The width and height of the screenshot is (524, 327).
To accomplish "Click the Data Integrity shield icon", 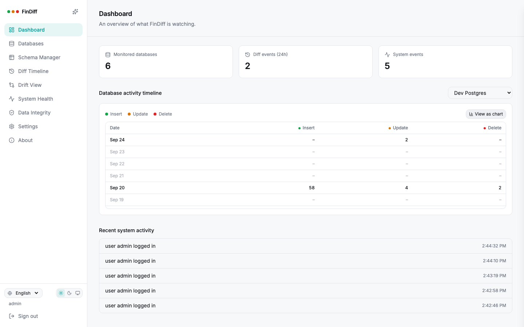I will tap(12, 113).
